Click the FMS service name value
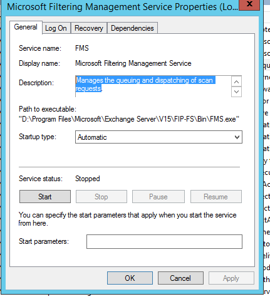 tap(82, 48)
